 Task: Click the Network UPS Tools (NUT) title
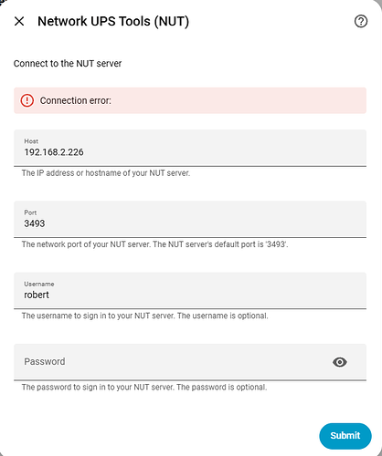(x=113, y=21)
